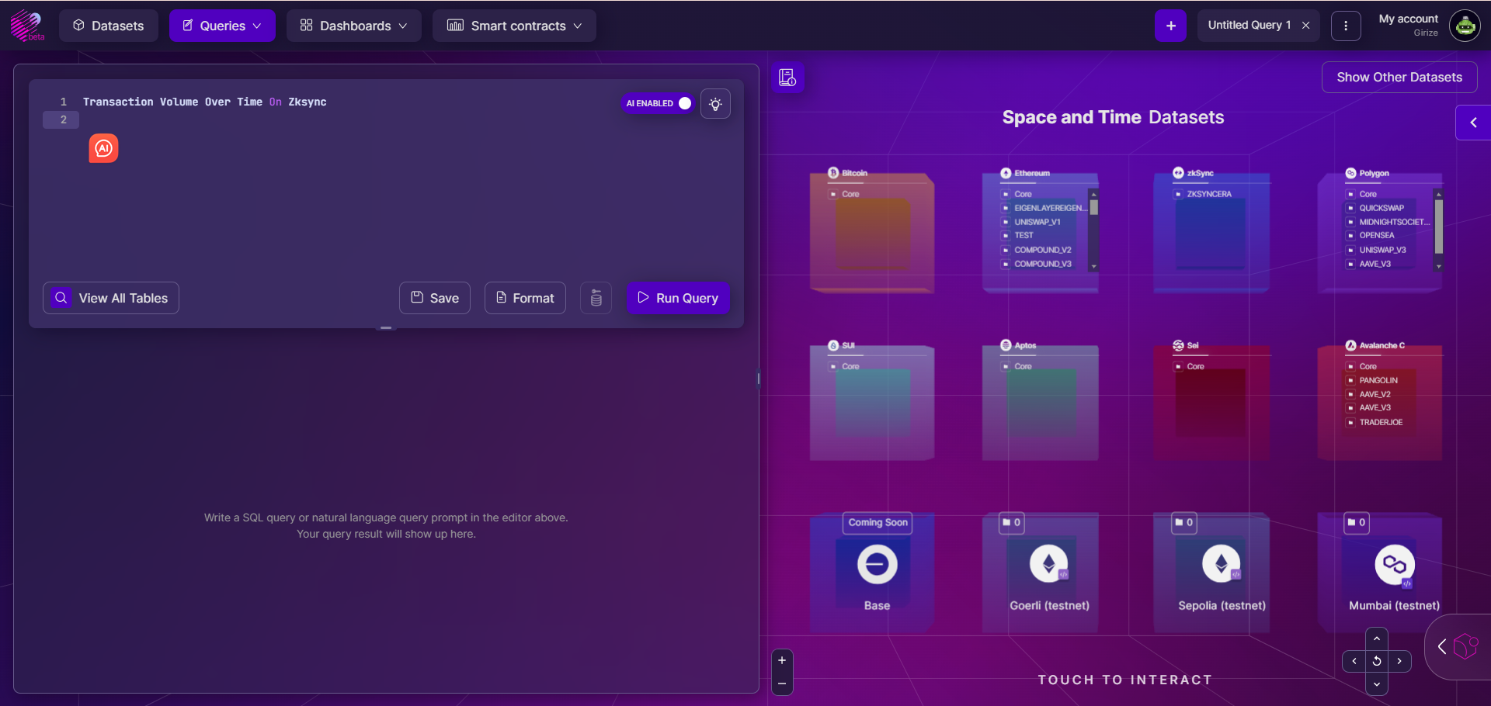Image resolution: width=1491 pixels, height=706 pixels.
Task: Open AAVE_V3 schema under Polygon
Action: [x=1369, y=264]
